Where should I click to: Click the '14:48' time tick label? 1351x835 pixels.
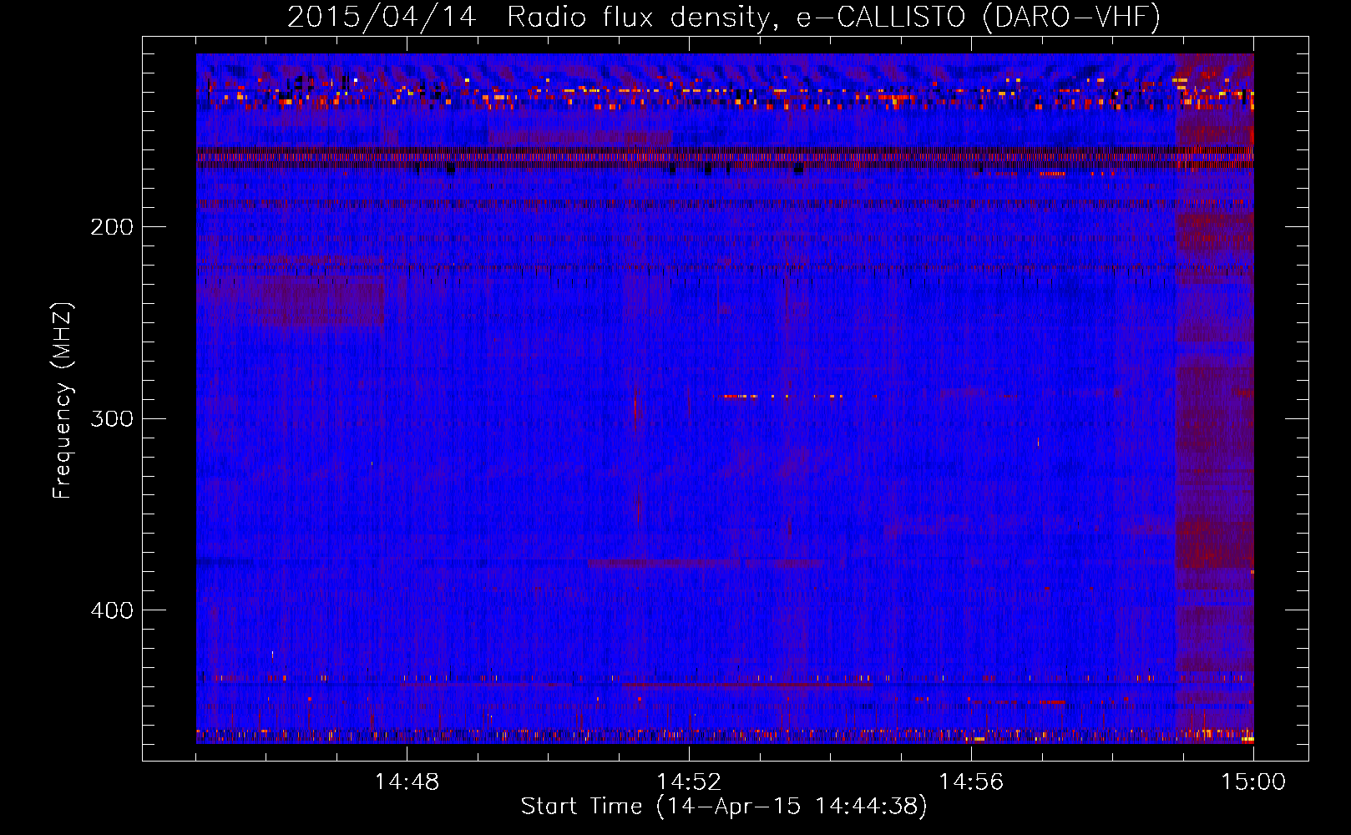point(407,782)
